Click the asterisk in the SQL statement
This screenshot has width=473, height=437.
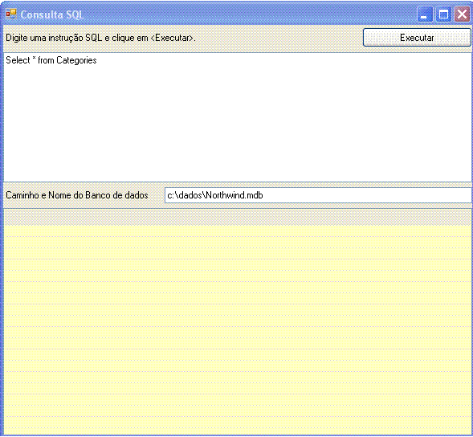34,59
